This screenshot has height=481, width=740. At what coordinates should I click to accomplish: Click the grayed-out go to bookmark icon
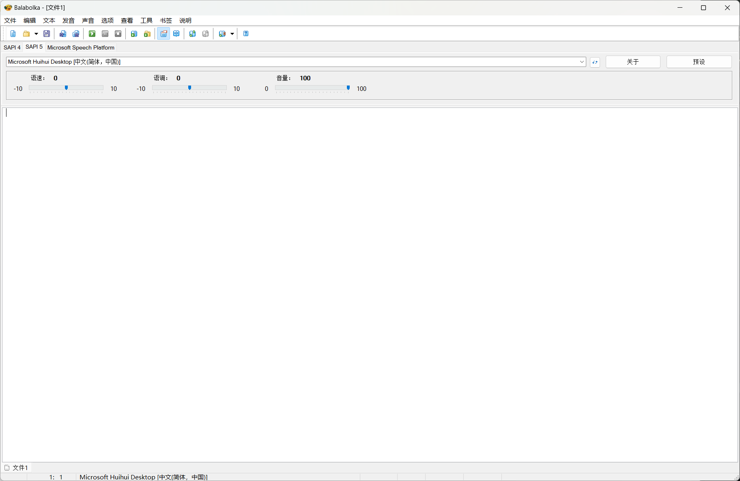(206, 34)
